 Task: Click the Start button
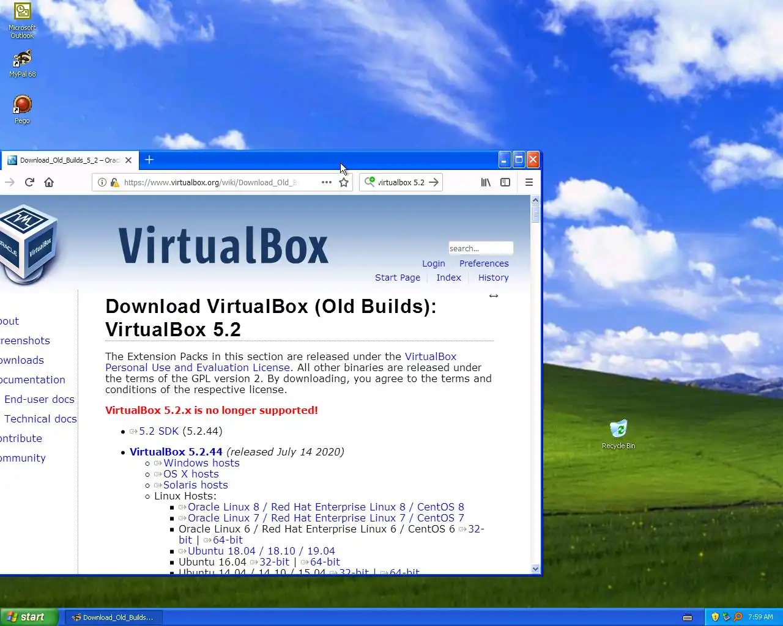tap(29, 617)
